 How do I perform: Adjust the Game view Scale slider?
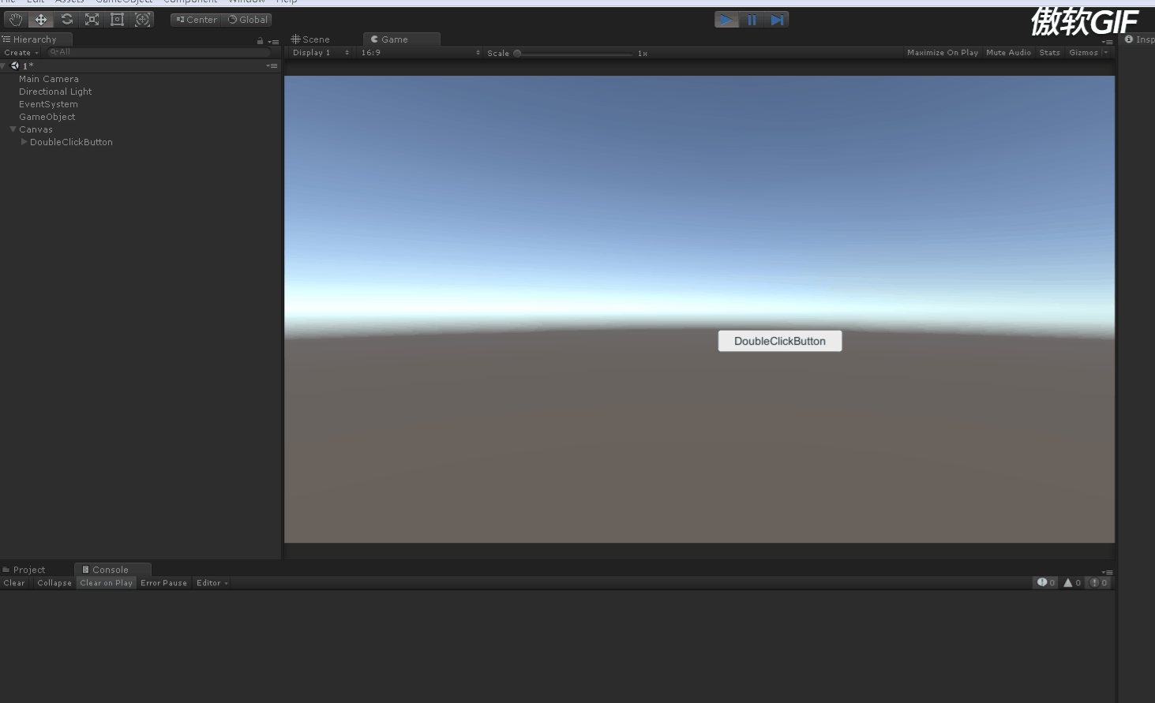click(x=517, y=53)
